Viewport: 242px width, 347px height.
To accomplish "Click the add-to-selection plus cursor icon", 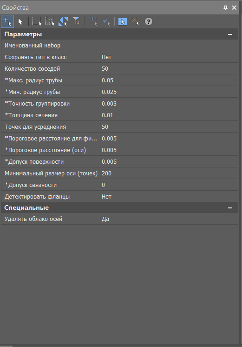I will (7, 21).
